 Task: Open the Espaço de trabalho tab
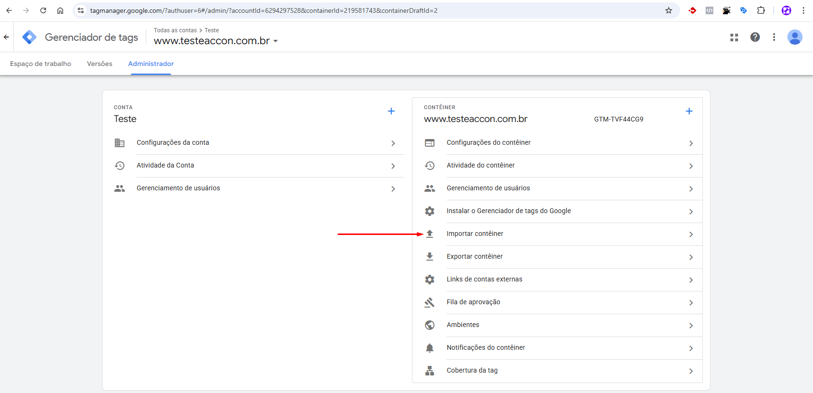40,64
